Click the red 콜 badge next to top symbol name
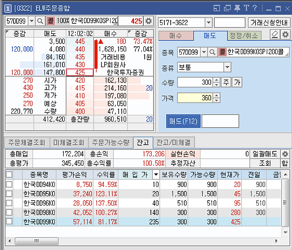 (51, 21)
